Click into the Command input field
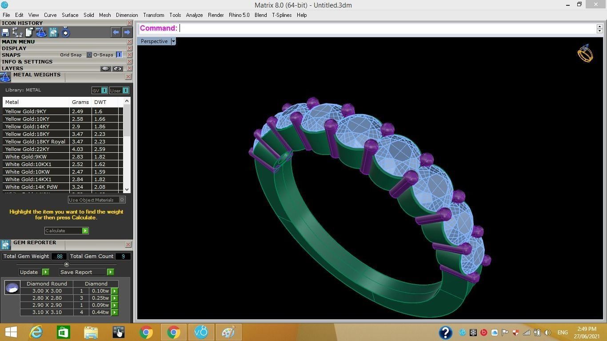 click(387, 28)
